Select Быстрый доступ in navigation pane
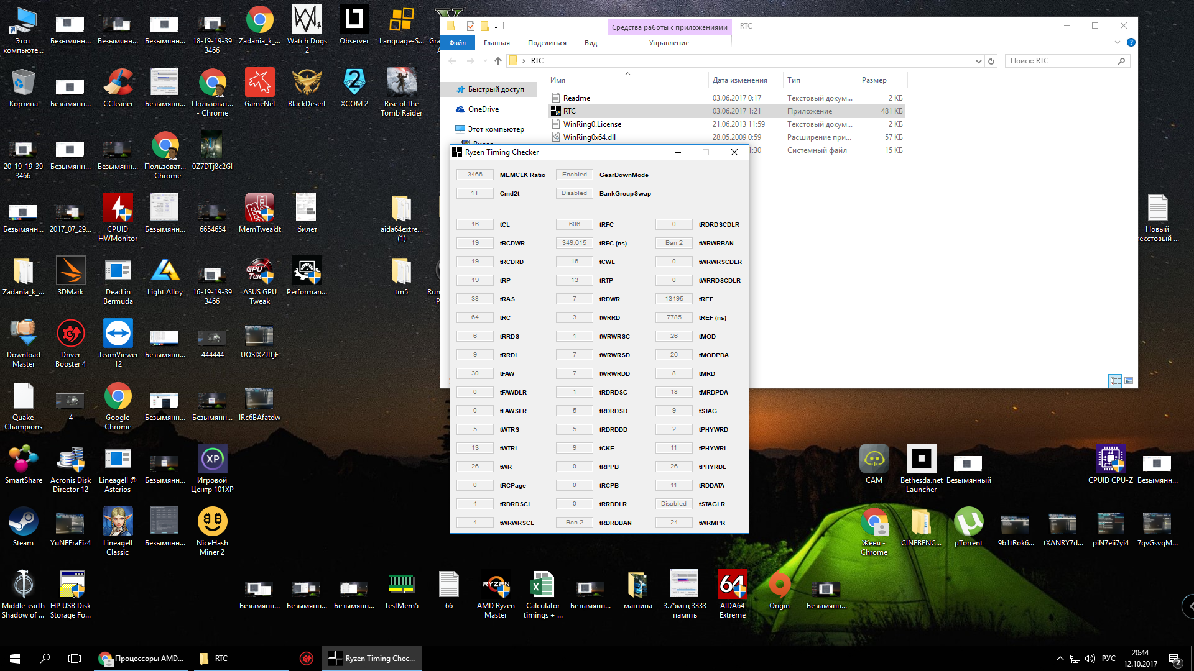Screen dimensions: 1194x671 [x=495, y=89]
